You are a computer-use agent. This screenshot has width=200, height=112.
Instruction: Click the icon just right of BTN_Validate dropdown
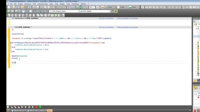coord(112,11)
